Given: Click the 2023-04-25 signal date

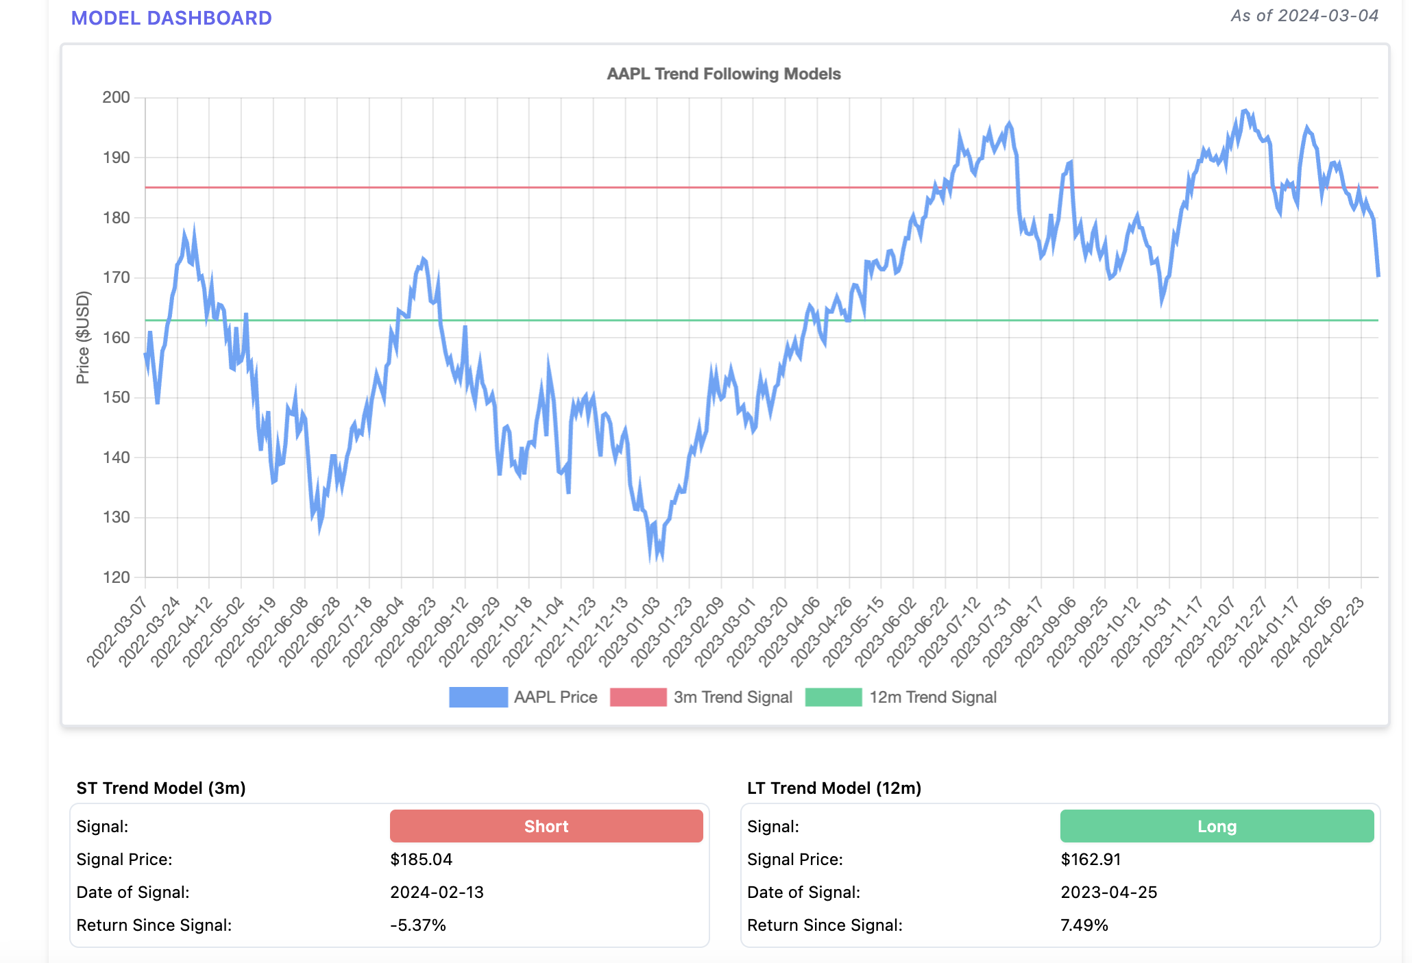Looking at the screenshot, I should (1109, 892).
